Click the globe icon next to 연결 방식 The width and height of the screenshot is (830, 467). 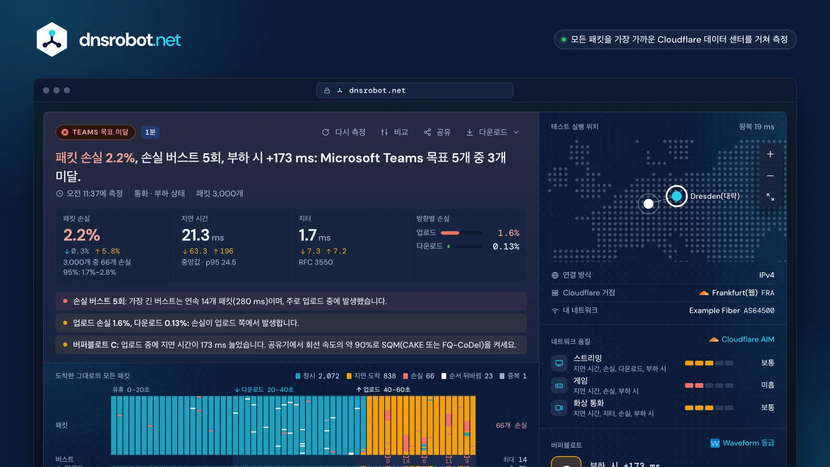click(555, 275)
